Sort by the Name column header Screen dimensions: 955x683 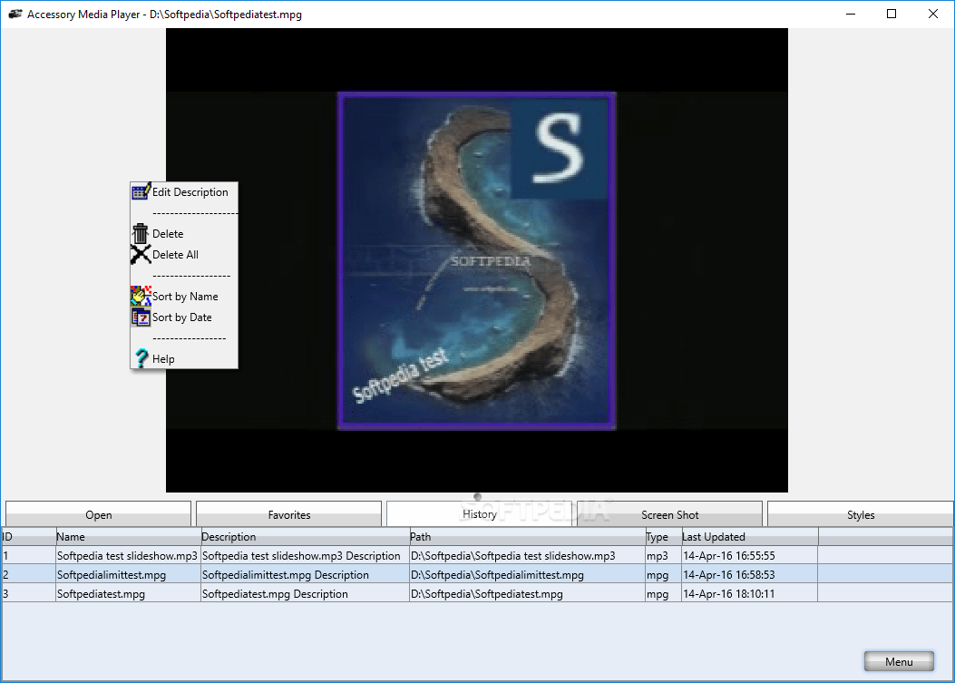point(129,537)
